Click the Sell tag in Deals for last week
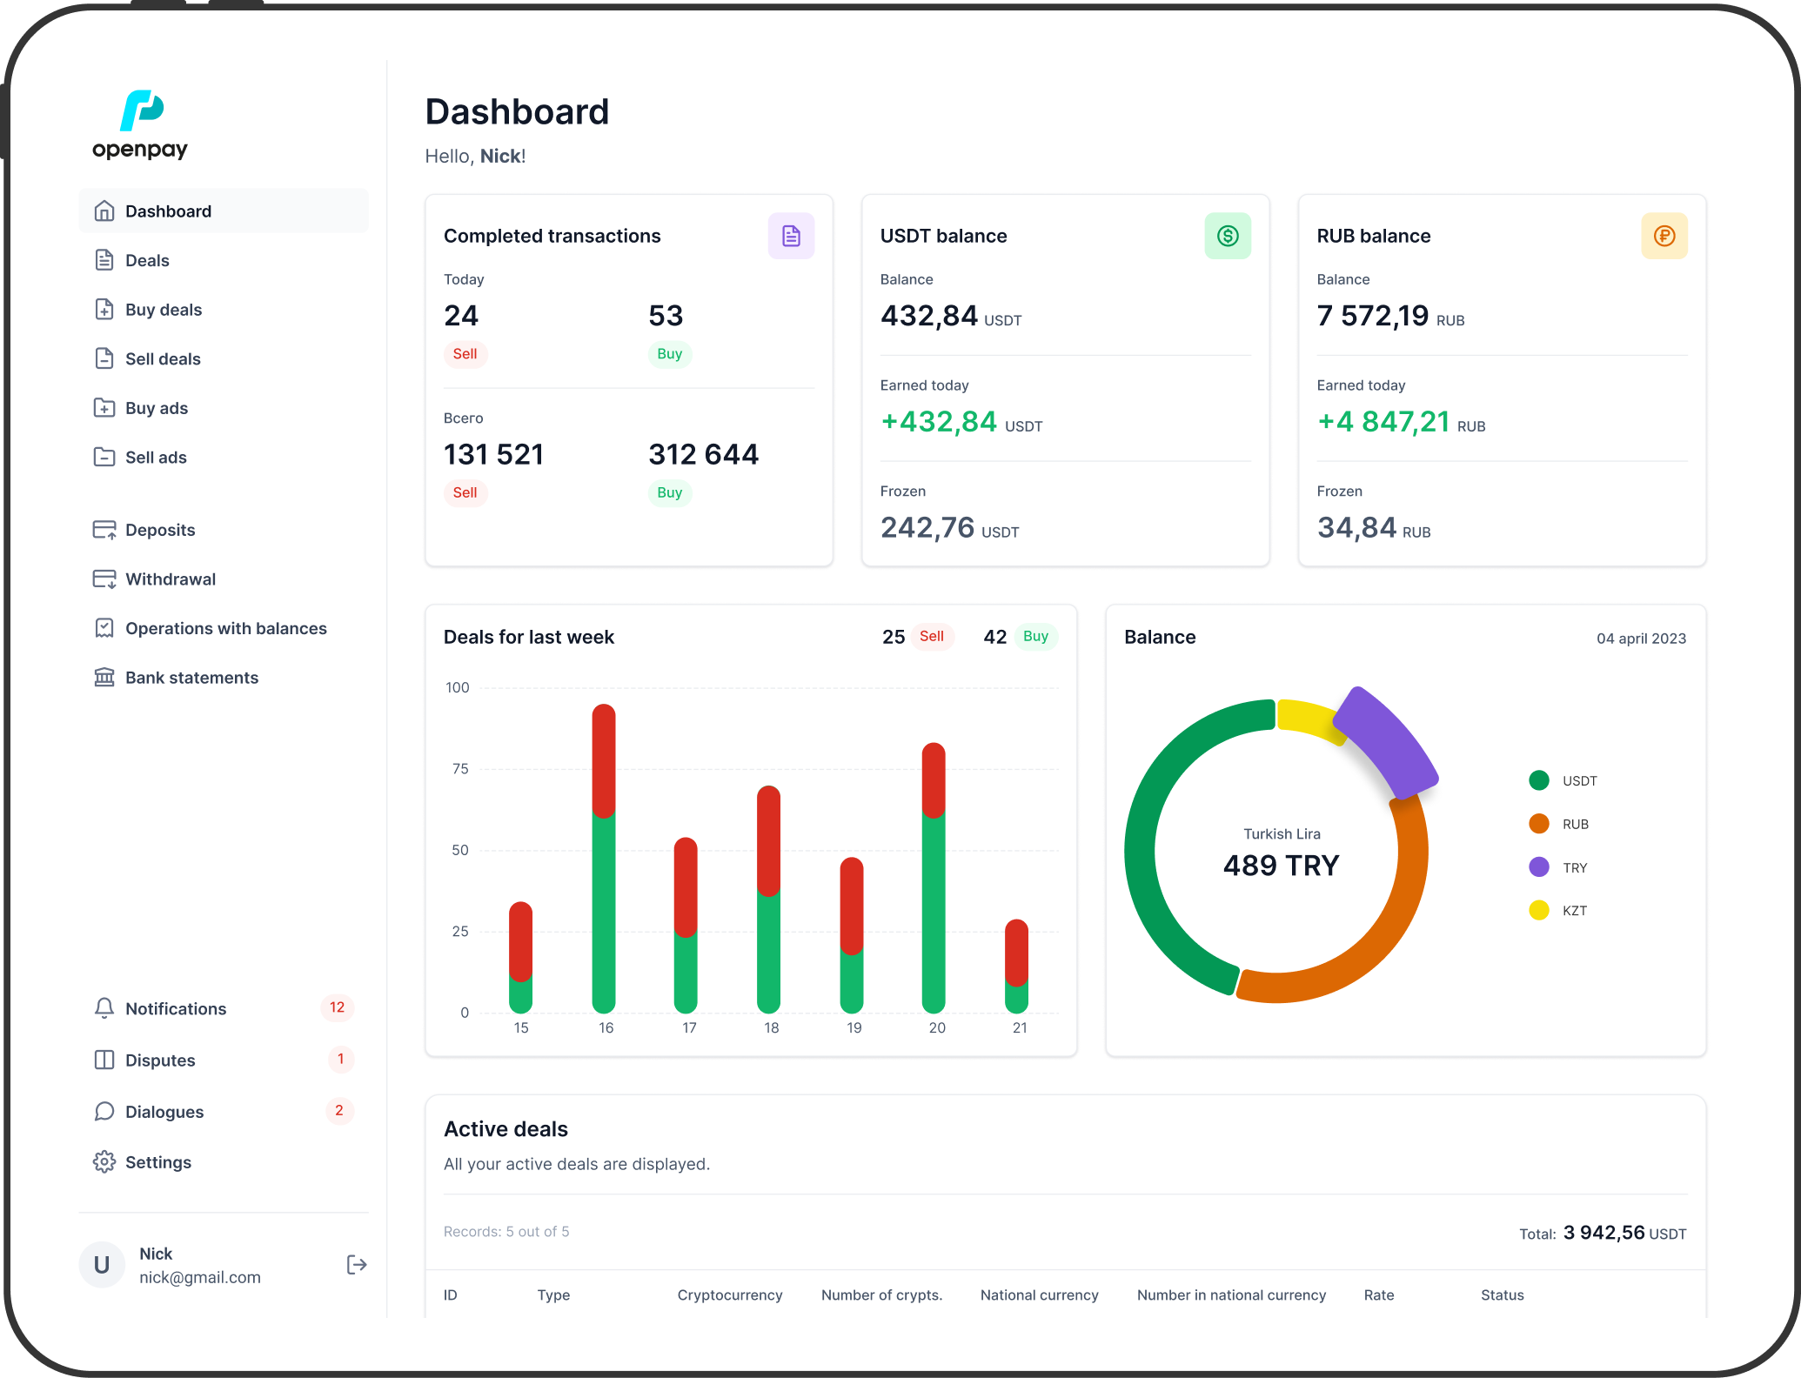 click(x=932, y=637)
